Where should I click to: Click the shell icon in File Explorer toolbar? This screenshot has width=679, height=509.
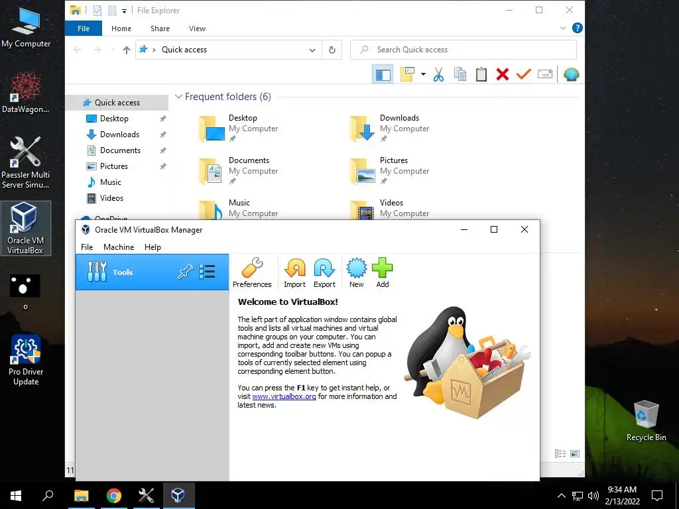tap(571, 74)
